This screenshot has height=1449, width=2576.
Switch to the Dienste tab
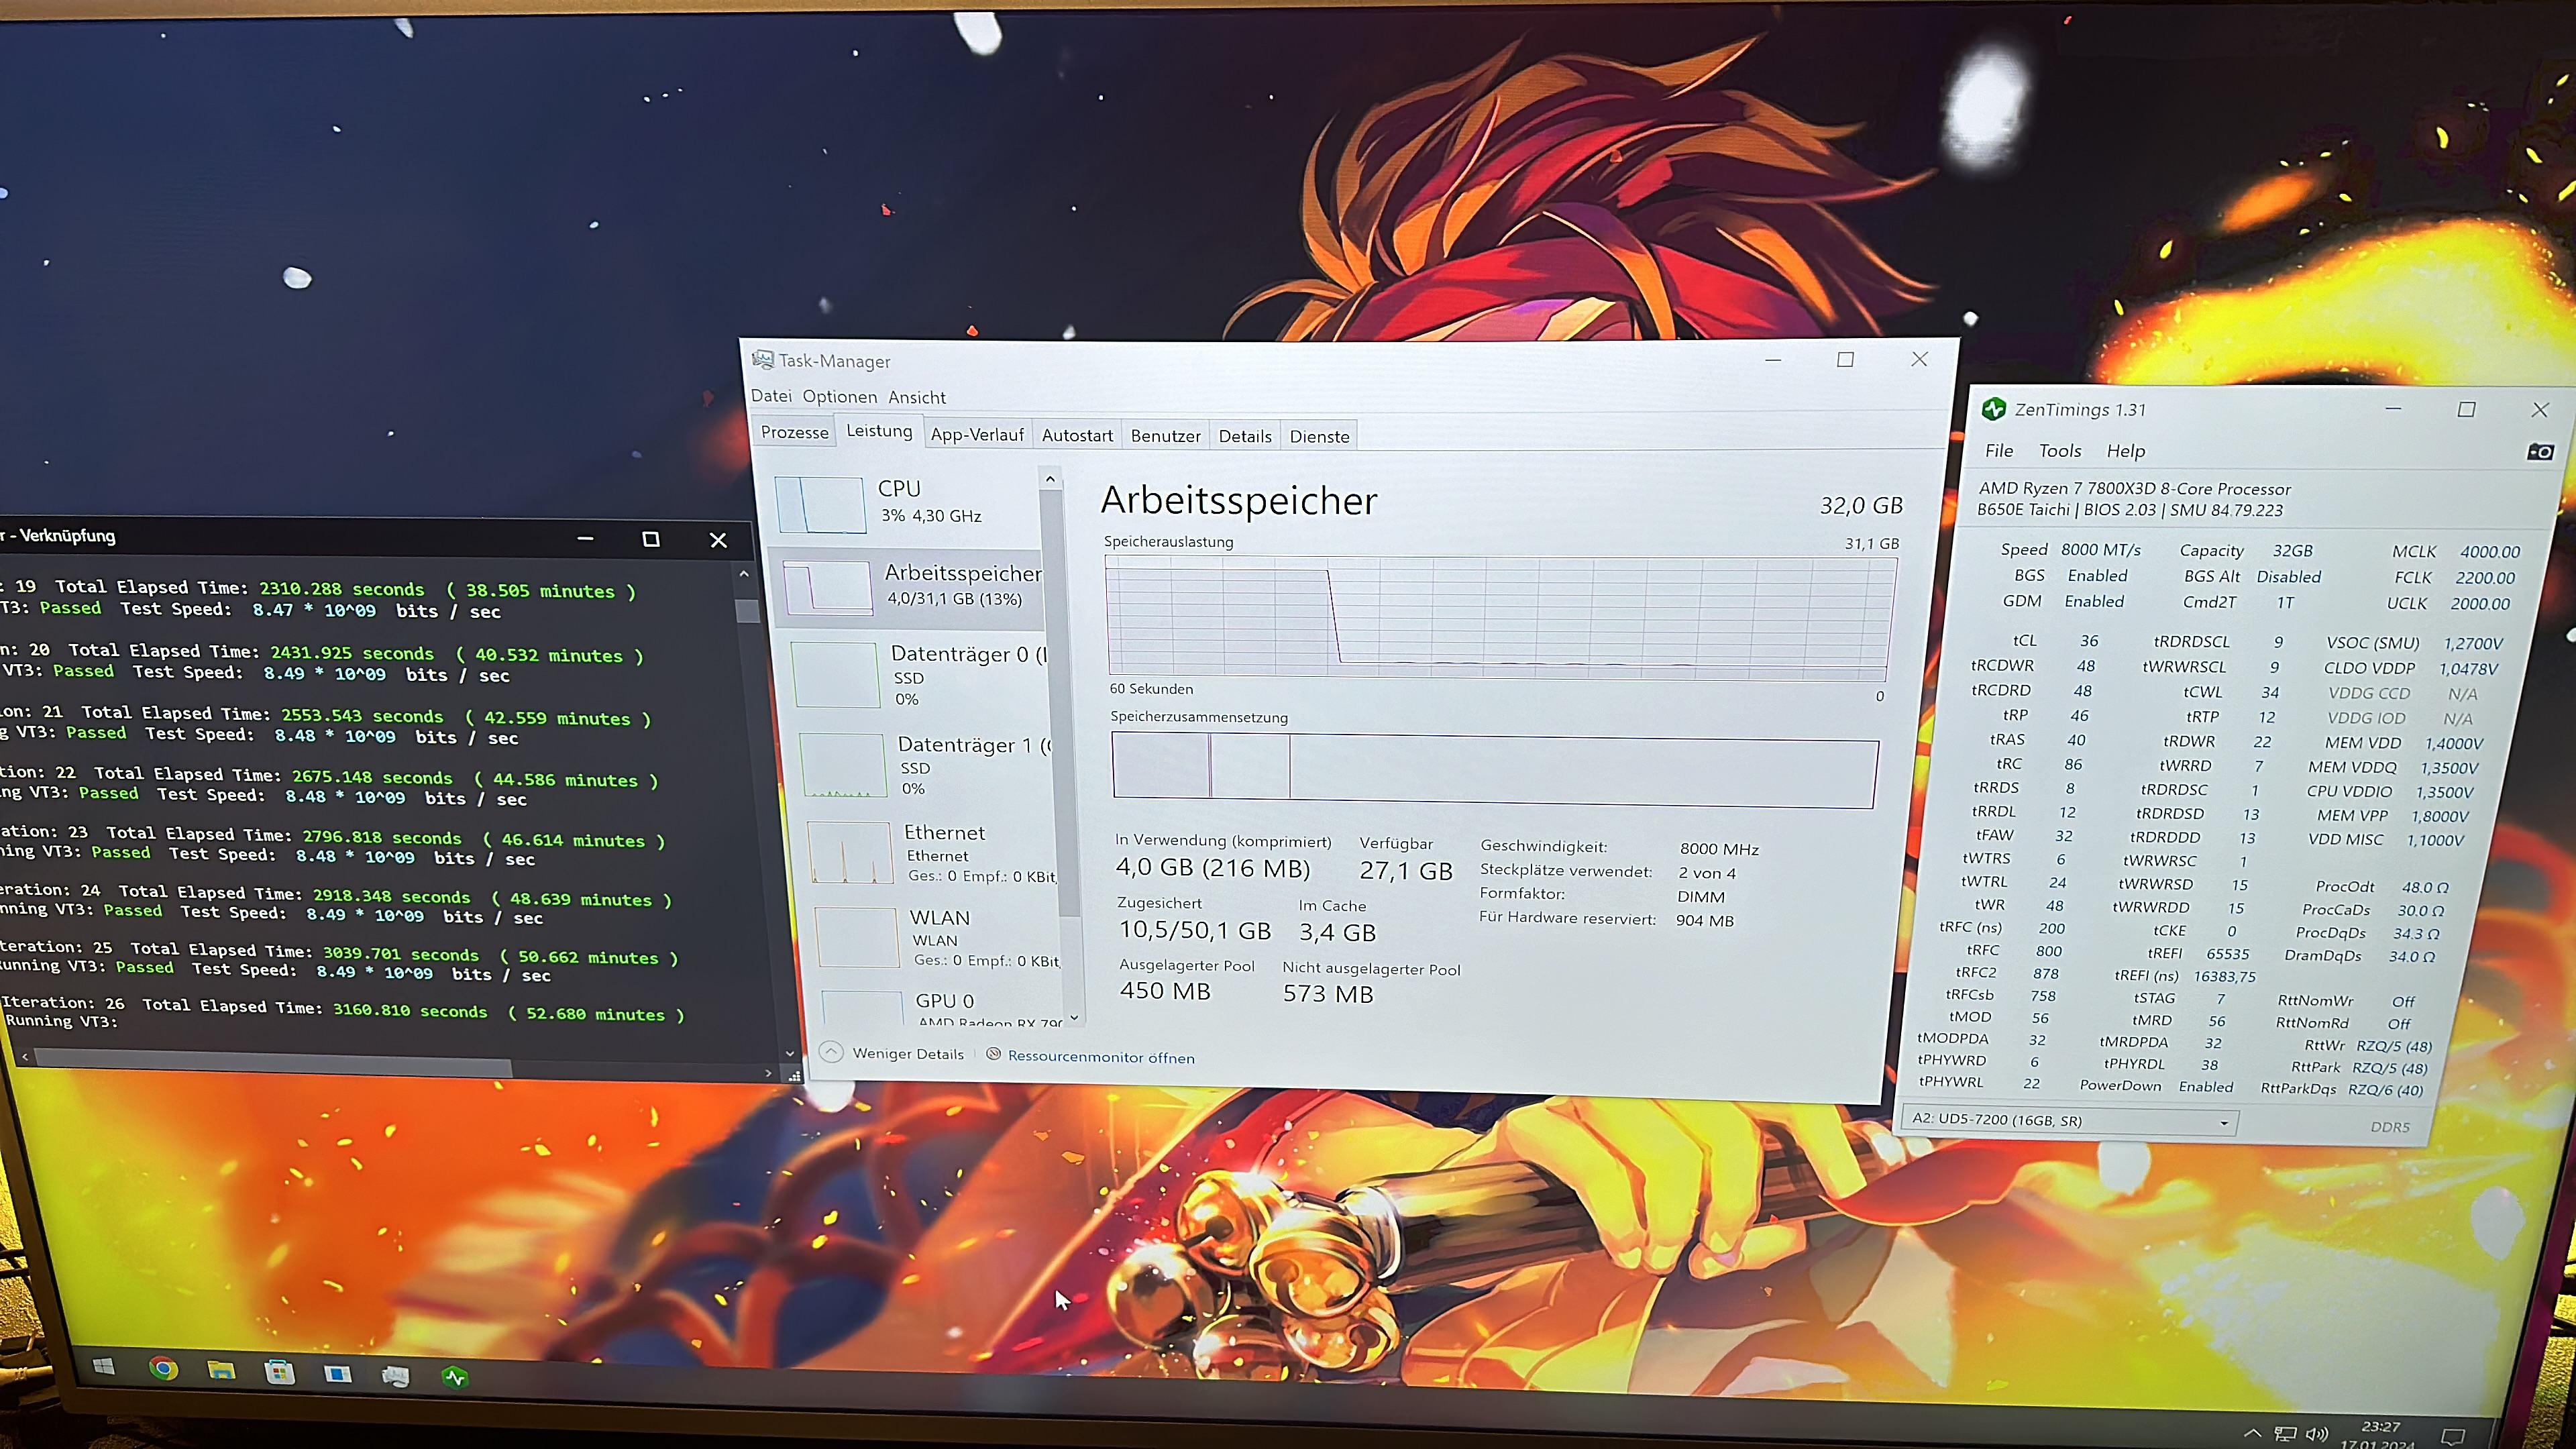click(1319, 437)
